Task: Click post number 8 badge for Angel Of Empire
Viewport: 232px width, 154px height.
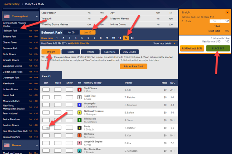Action: [x=80, y=143]
